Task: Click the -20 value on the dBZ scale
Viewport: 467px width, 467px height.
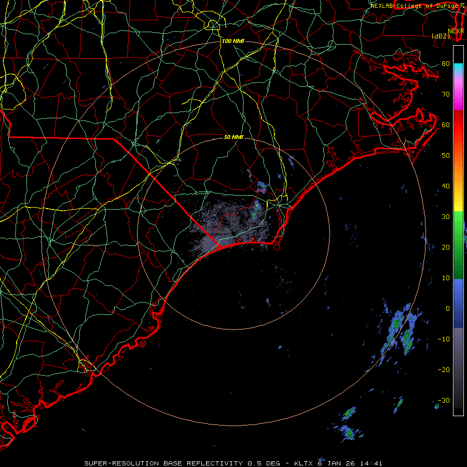Action: [444, 369]
